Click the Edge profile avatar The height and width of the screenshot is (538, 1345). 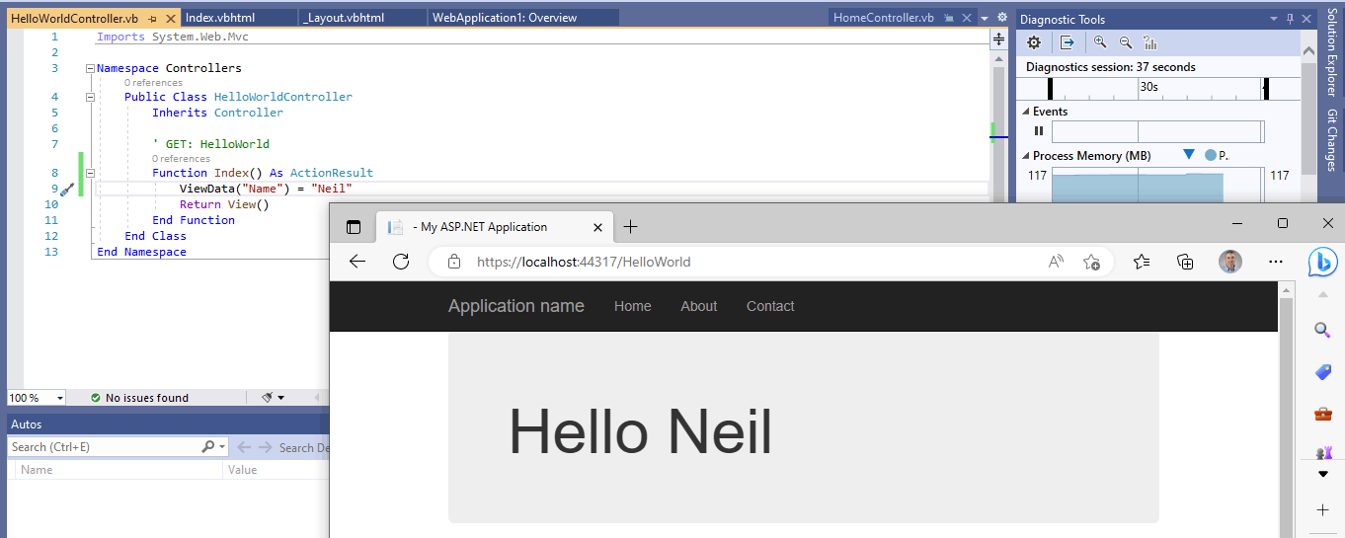coord(1230,262)
